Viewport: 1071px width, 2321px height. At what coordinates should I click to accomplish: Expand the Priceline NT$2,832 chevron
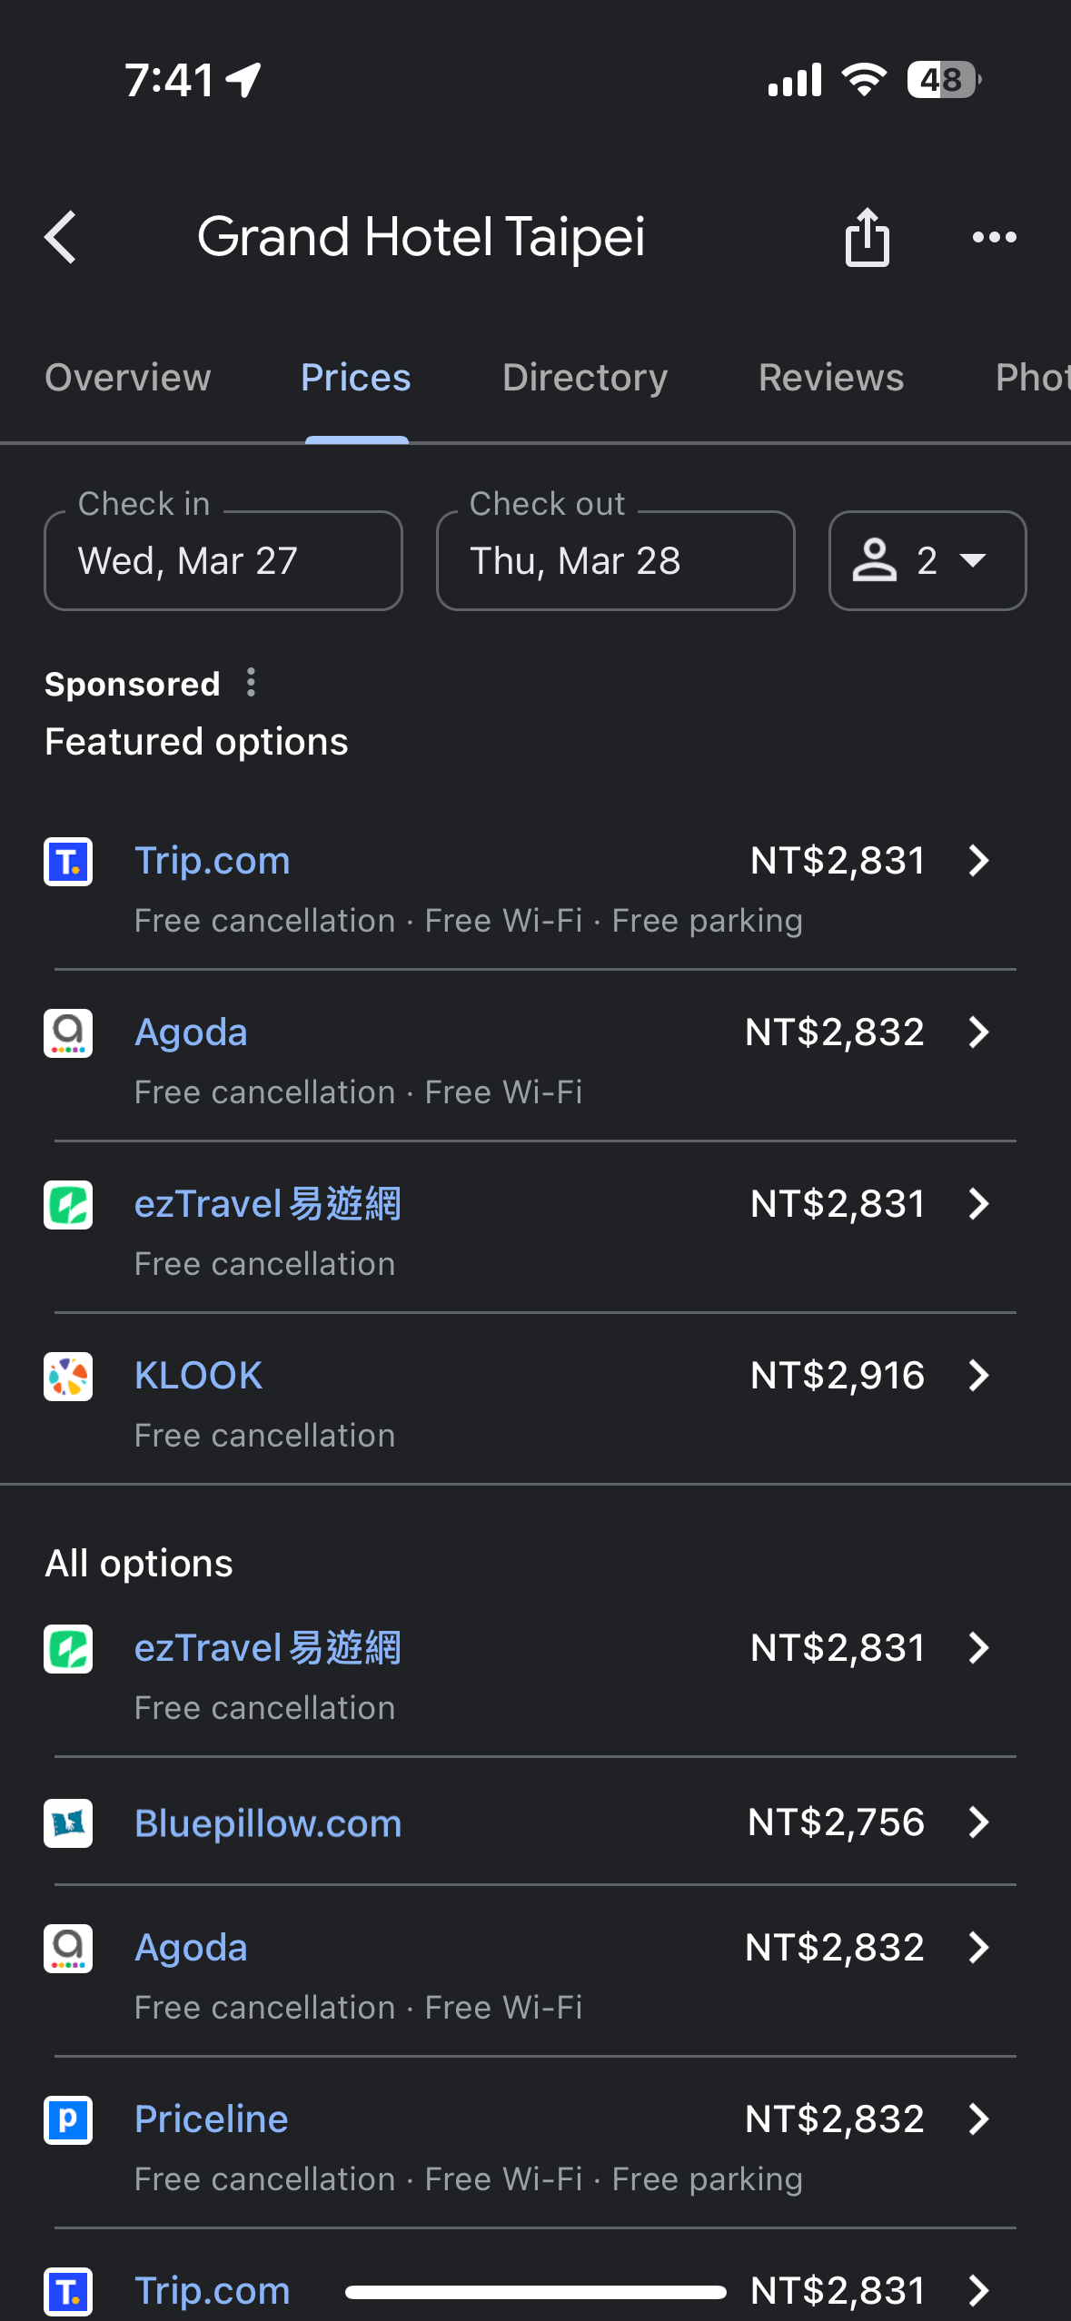pyautogui.click(x=978, y=2119)
